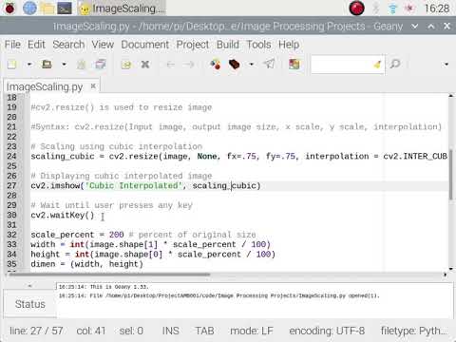Open the New file template dropdown arrow
Viewport: 456px width, 342px height.
(29, 65)
